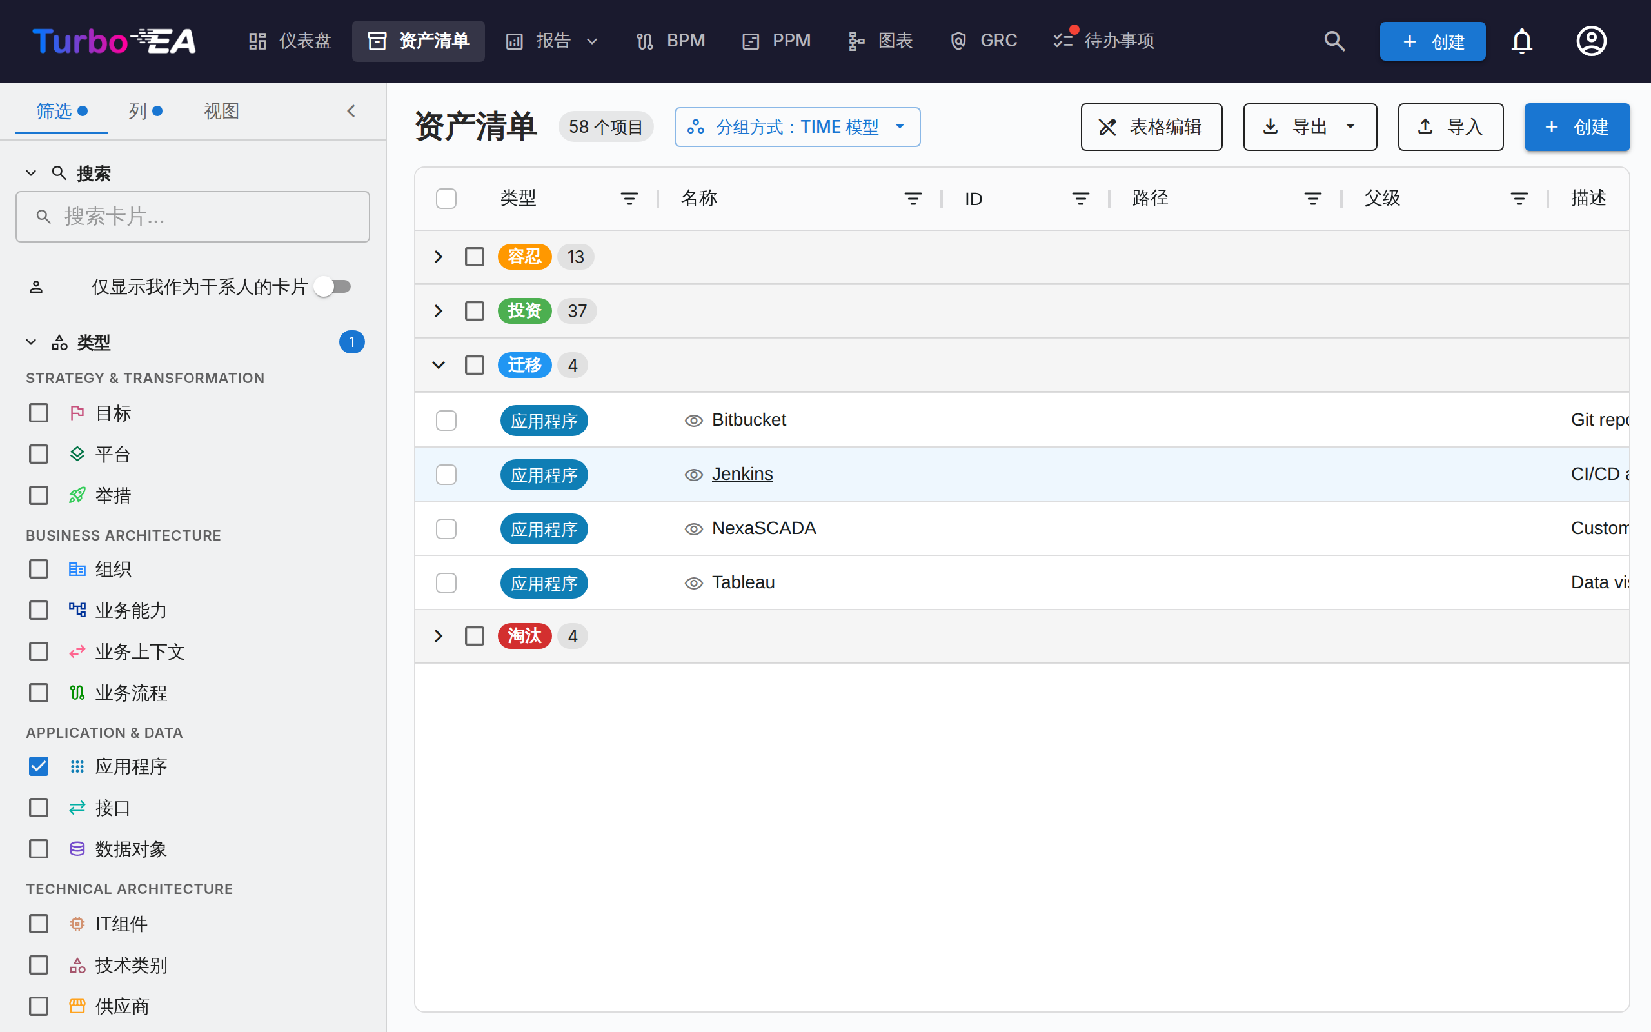Focus the 搜索卡片 input field
This screenshot has width=1651, height=1032.
192,217
